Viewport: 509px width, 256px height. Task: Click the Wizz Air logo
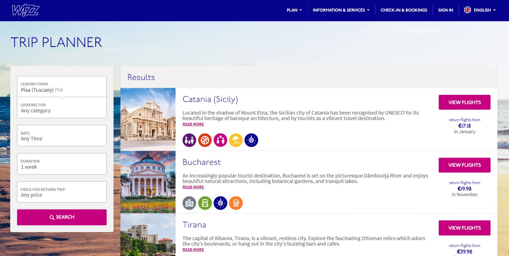[26, 10]
